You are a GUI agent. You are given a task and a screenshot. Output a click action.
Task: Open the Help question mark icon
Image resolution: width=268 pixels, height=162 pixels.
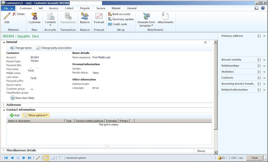pyautogui.click(x=263, y=8)
